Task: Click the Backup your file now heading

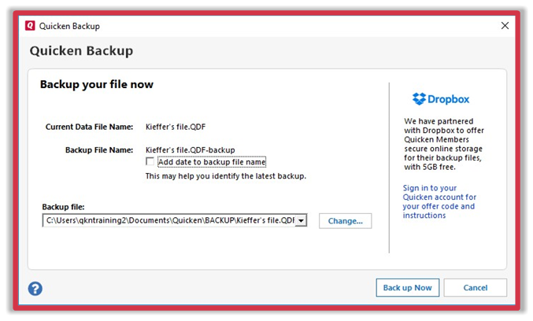Action: [97, 84]
